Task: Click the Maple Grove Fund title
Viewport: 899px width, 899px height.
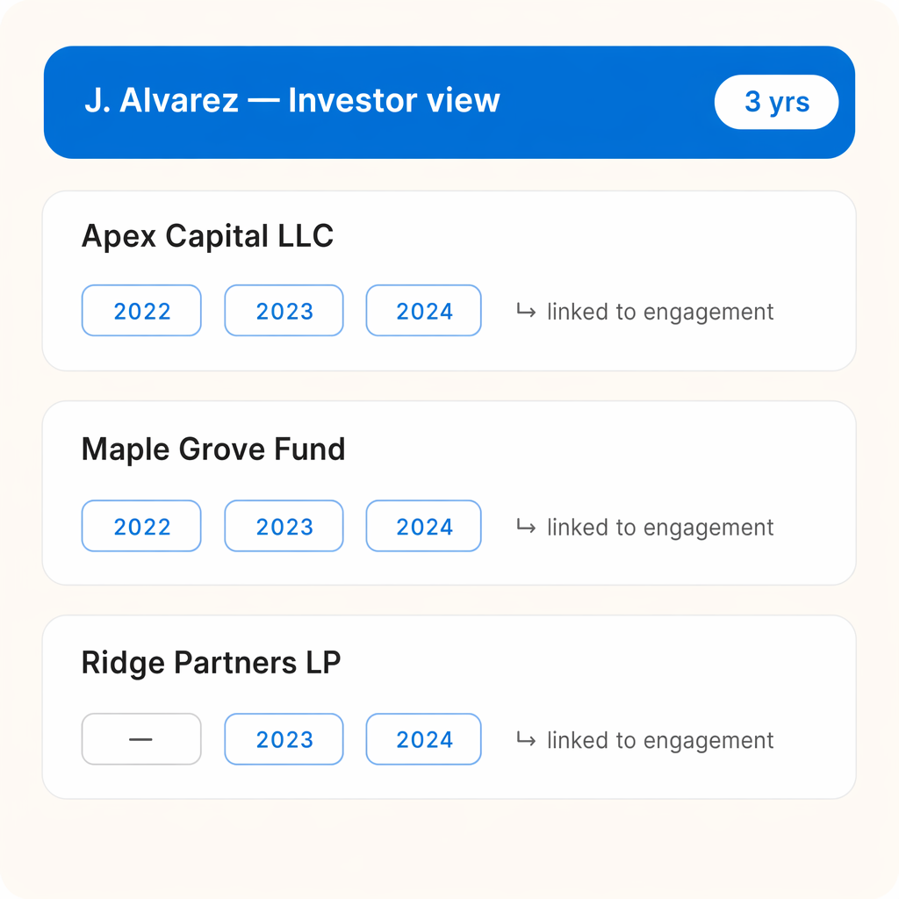Action: coord(213,449)
